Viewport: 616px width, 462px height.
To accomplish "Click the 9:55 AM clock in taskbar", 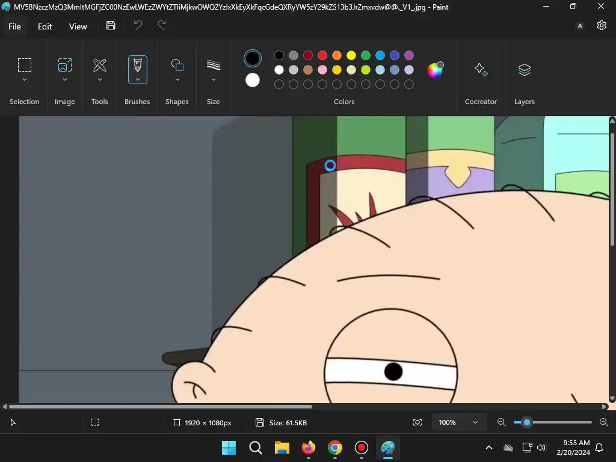I will pyautogui.click(x=576, y=443).
